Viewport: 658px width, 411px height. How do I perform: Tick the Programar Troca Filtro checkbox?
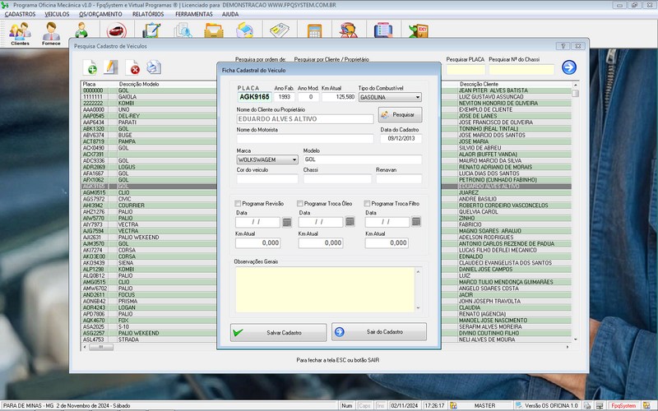[366, 203]
